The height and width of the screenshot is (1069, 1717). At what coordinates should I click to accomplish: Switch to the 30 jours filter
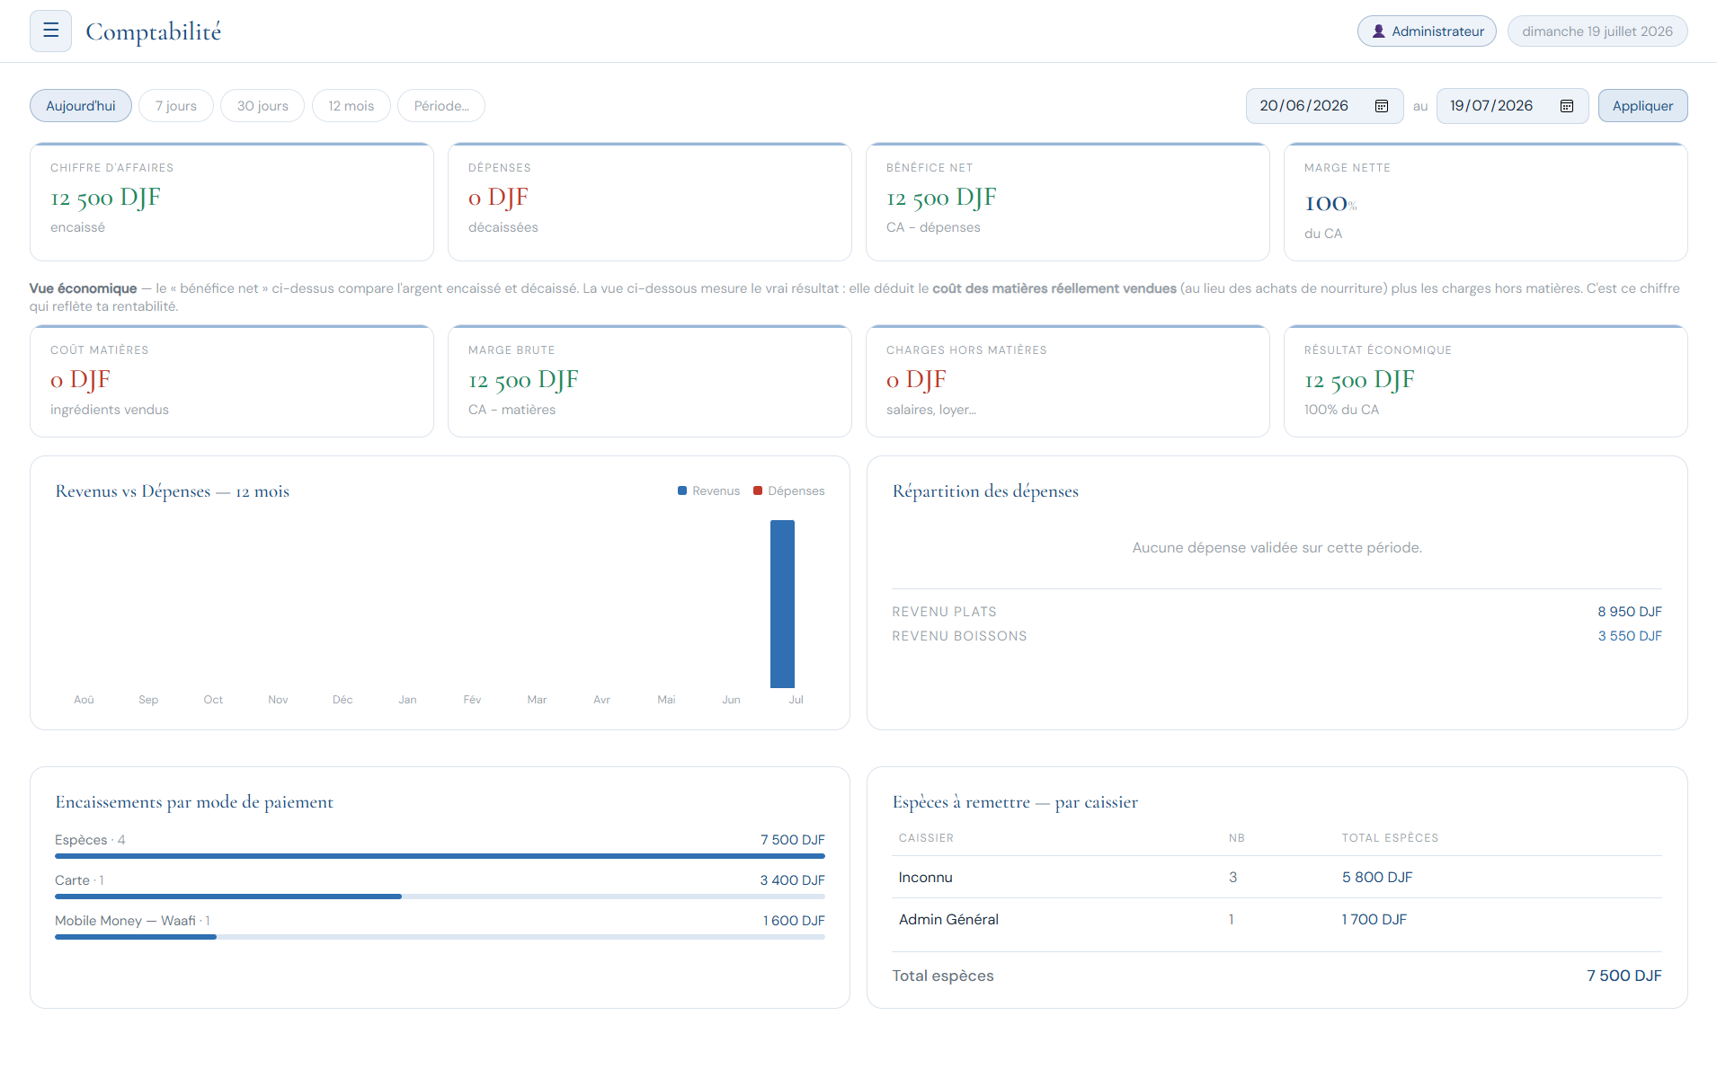tap(262, 106)
